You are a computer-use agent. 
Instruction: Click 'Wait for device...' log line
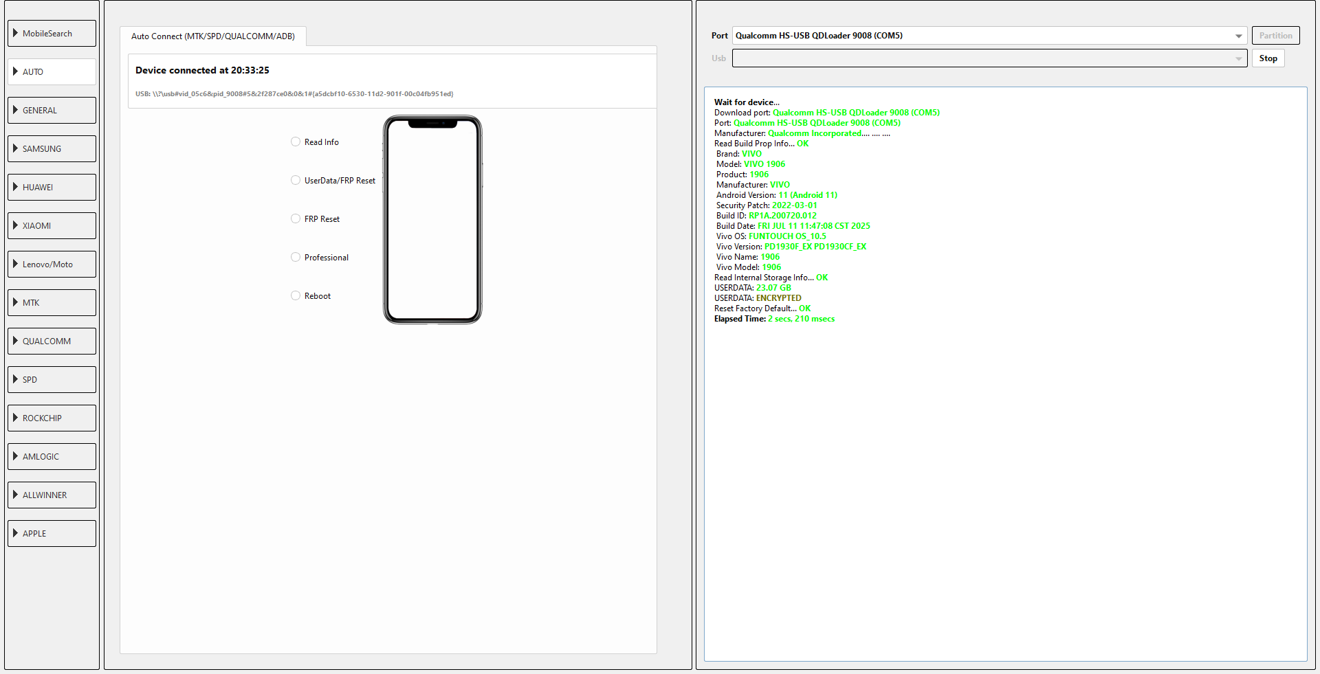click(747, 102)
